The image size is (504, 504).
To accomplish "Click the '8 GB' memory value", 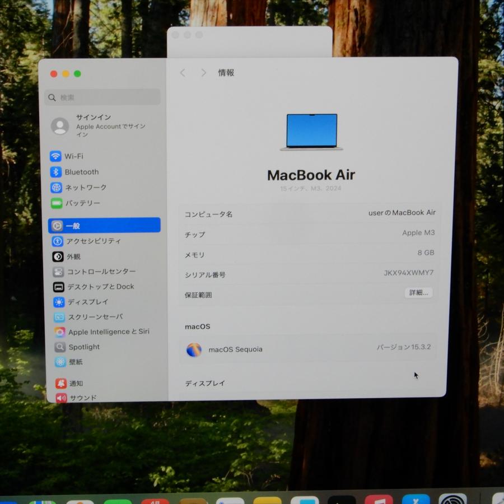I will 426,253.
